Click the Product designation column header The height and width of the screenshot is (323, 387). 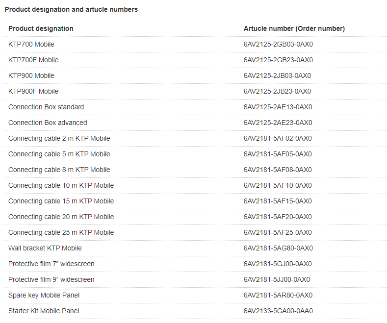coord(41,28)
